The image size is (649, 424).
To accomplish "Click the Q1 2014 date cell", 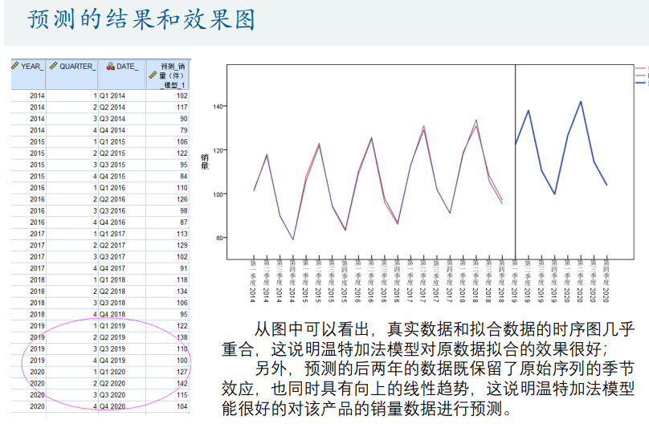I will coord(112,95).
